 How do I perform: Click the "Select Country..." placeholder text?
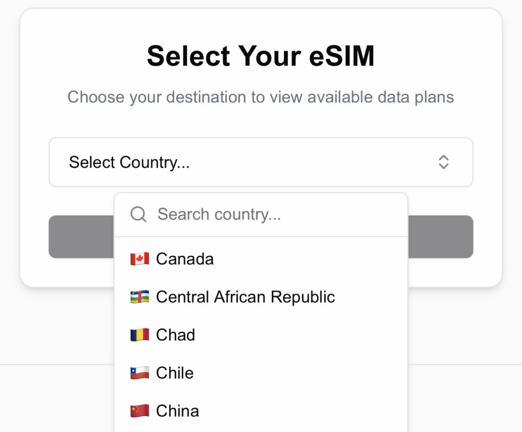click(129, 162)
